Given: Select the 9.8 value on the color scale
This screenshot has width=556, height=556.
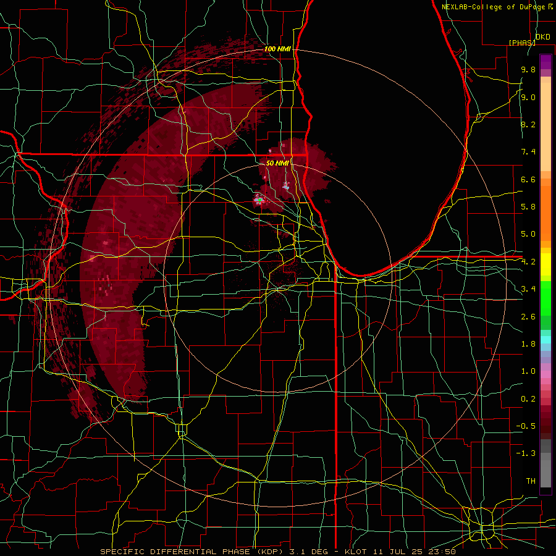Looking at the screenshot, I should click(x=528, y=69).
